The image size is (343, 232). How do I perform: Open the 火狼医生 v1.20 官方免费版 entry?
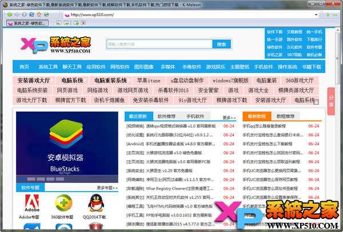coord(169,170)
